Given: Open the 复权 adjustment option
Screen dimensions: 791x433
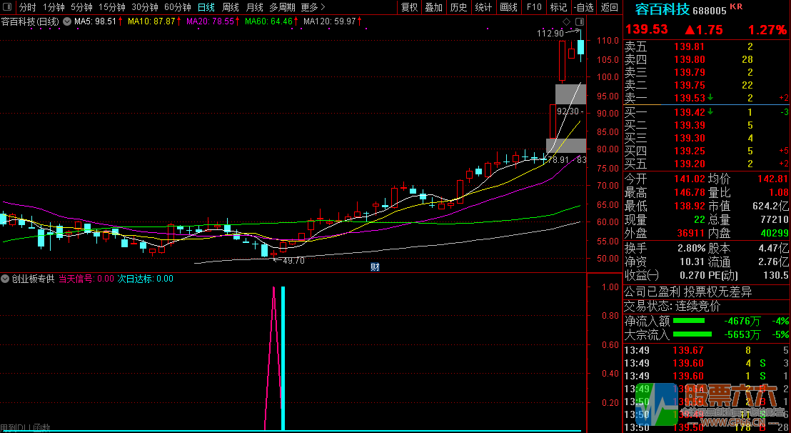Looking at the screenshot, I should (409, 7).
